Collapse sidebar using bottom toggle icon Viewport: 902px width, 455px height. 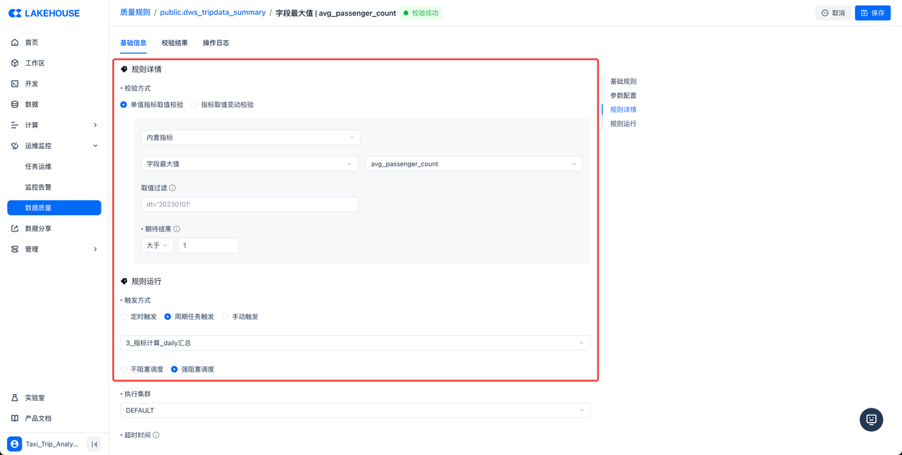(94, 444)
